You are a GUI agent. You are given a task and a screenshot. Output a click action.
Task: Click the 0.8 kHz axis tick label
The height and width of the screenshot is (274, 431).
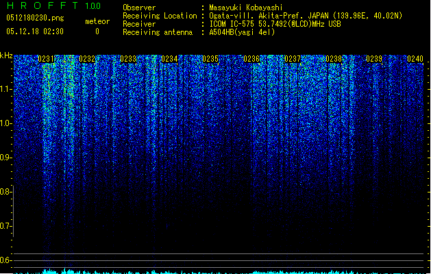pyautogui.click(x=5, y=192)
